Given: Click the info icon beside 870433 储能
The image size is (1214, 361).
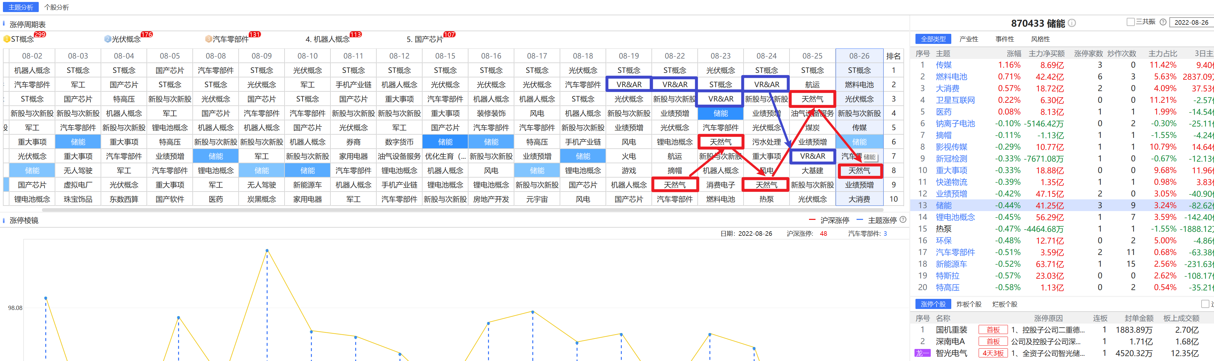Looking at the screenshot, I should click(1072, 23).
